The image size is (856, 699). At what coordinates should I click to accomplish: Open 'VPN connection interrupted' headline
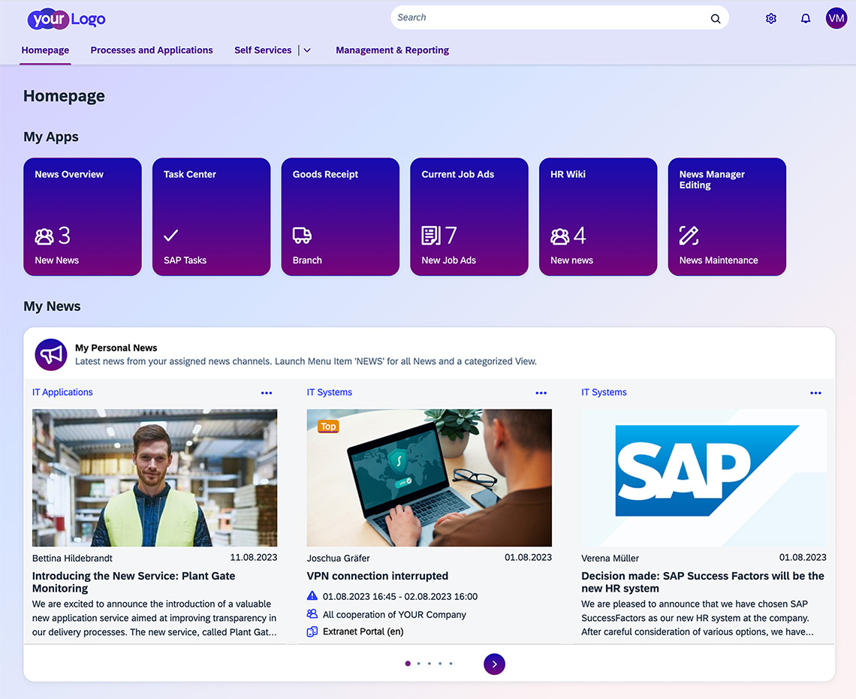coord(377,576)
